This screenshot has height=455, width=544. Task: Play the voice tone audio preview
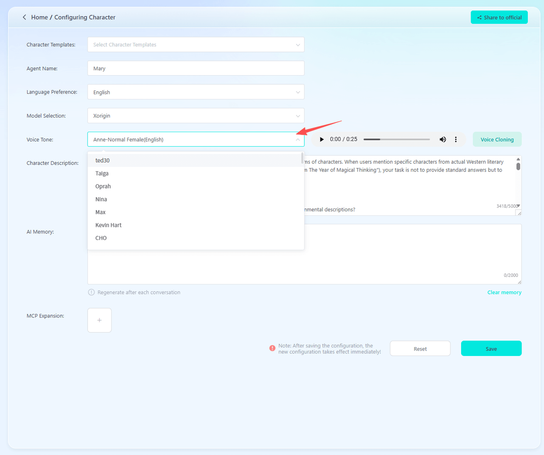322,139
